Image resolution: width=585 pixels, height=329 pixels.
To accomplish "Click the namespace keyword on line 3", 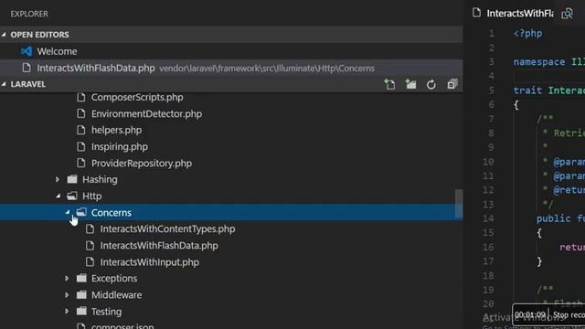I will click(x=539, y=62).
